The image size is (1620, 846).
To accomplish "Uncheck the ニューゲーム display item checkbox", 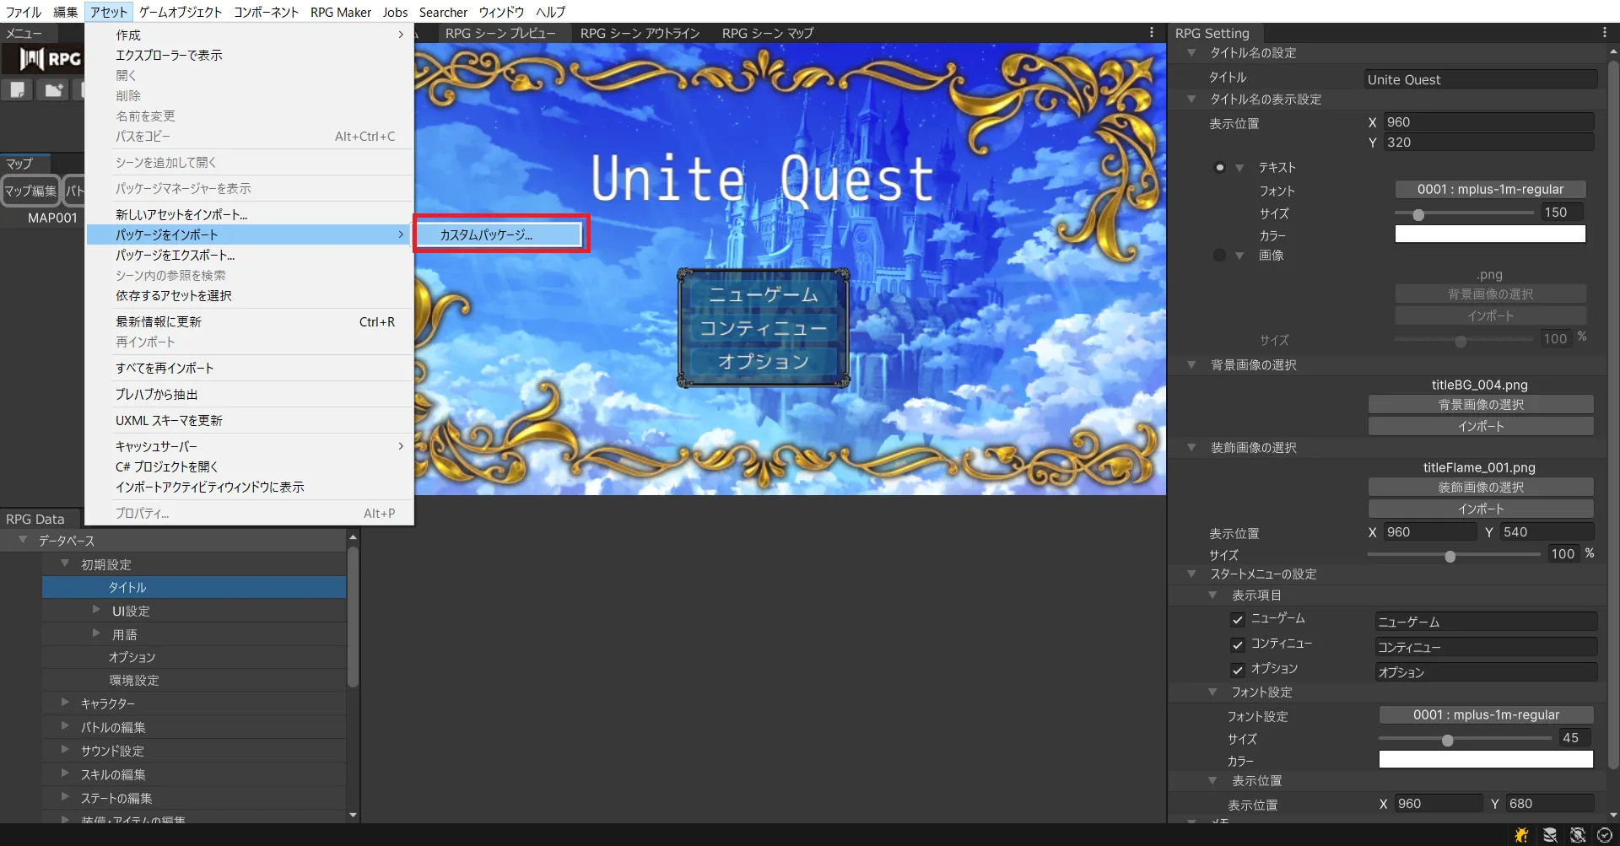I will pos(1238,620).
